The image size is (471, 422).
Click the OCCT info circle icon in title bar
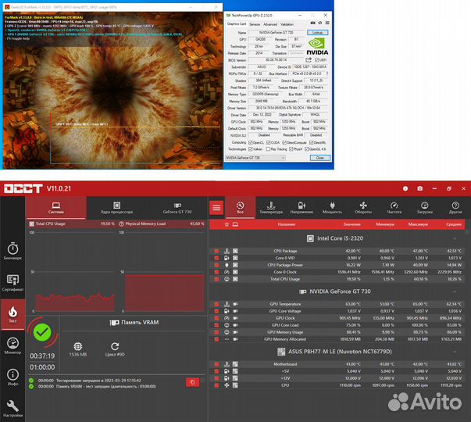405,188
